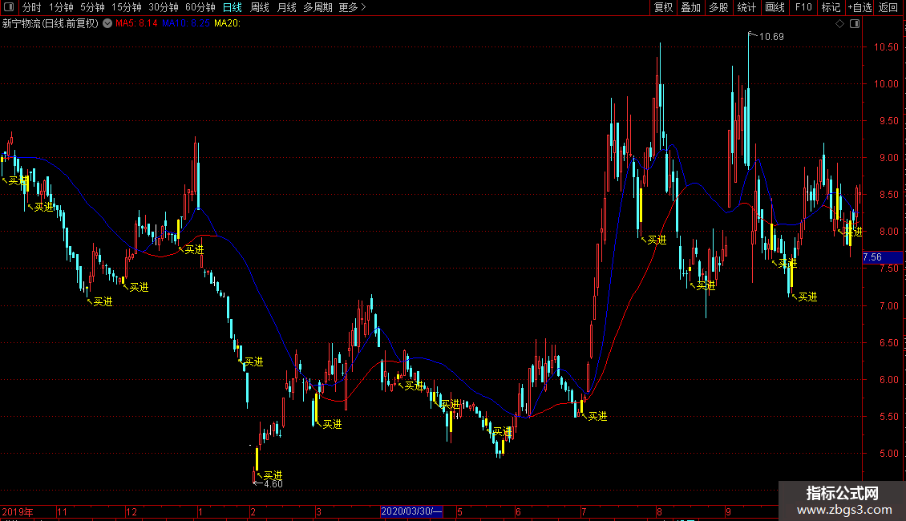The width and height of the screenshot is (906, 521).
Task: Toggle the left sidebar panel icon
Action: click(x=9, y=7)
